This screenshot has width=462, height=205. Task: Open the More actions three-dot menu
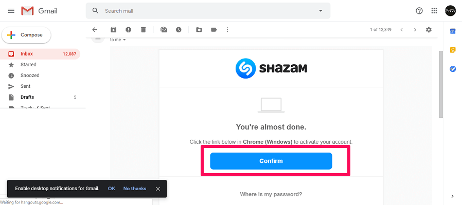(x=227, y=30)
